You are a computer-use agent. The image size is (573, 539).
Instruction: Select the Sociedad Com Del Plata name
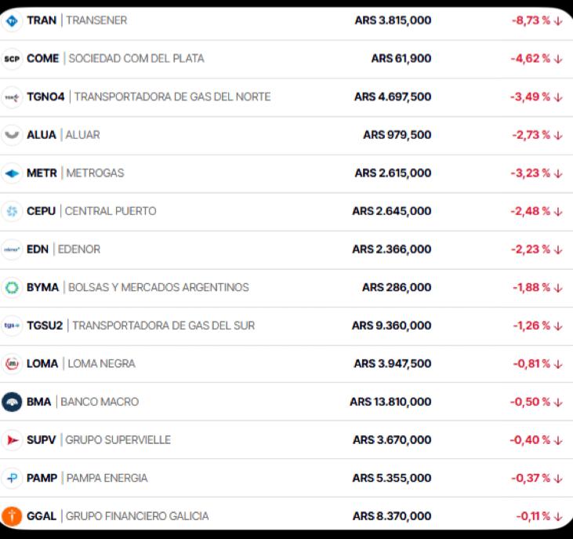tap(136, 59)
